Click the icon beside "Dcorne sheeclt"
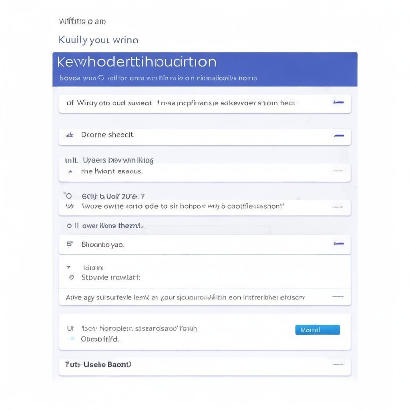The image size is (410, 410). tap(70, 135)
